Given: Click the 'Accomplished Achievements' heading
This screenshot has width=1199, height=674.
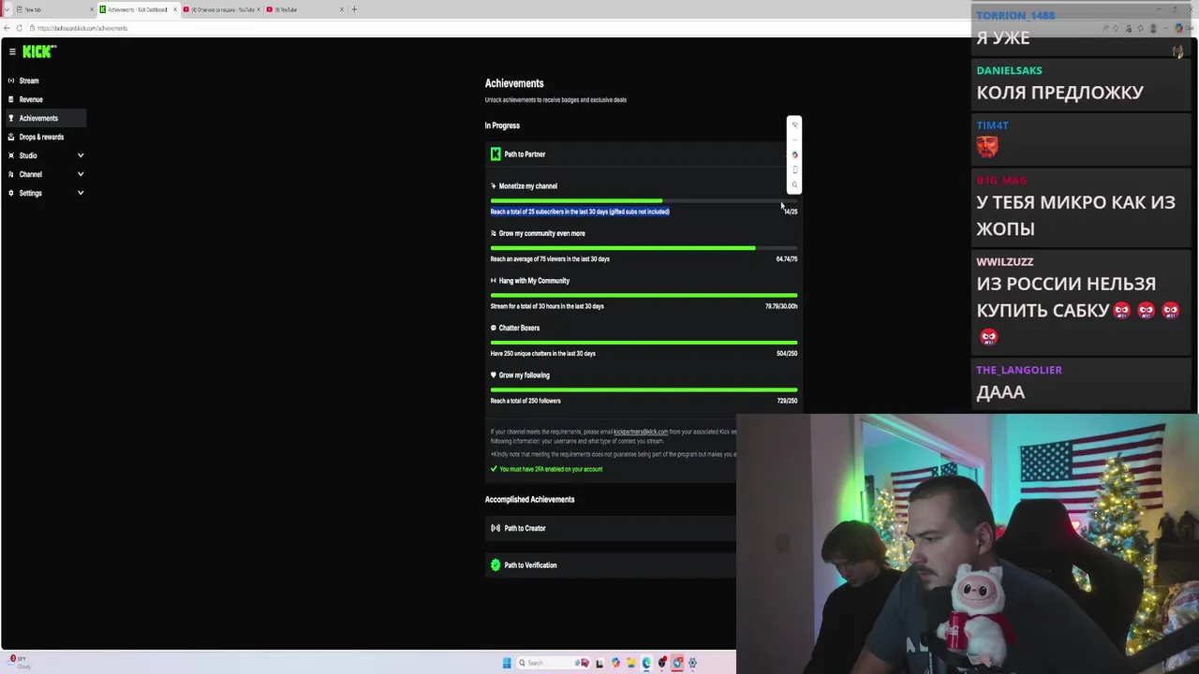Looking at the screenshot, I should [529, 499].
